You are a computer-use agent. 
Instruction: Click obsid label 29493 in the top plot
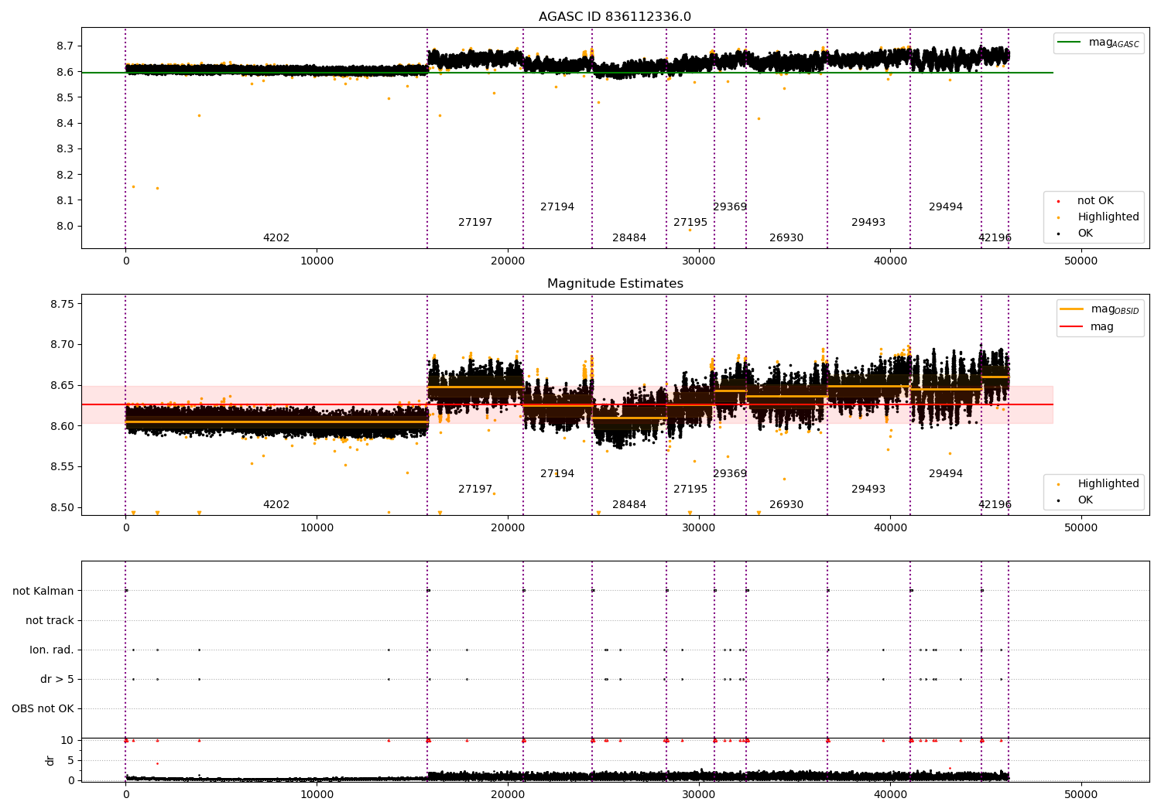coord(868,223)
